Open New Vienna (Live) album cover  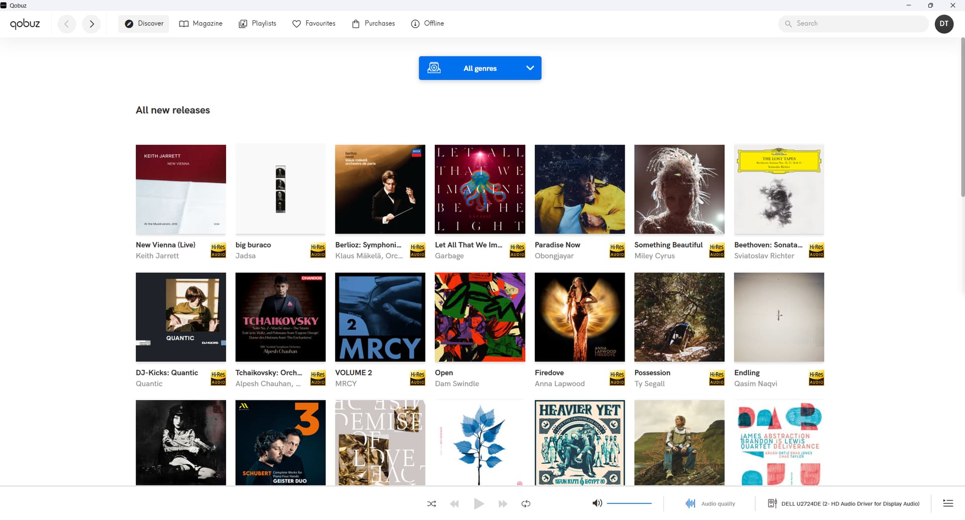[181, 189]
